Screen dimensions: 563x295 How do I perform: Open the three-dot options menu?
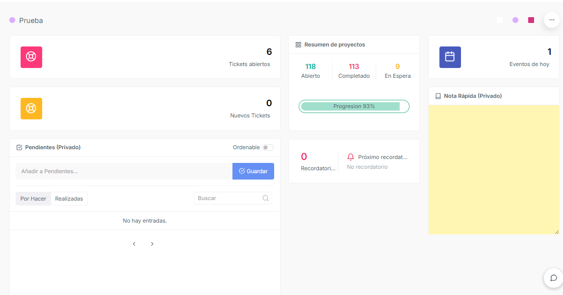point(552,20)
